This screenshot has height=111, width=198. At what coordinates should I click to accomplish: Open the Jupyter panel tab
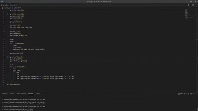(x=38, y=94)
